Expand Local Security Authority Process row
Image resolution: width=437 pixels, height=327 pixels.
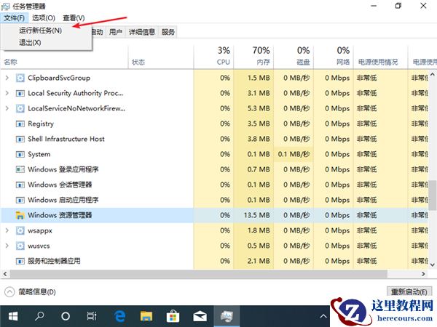tap(7, 93)
